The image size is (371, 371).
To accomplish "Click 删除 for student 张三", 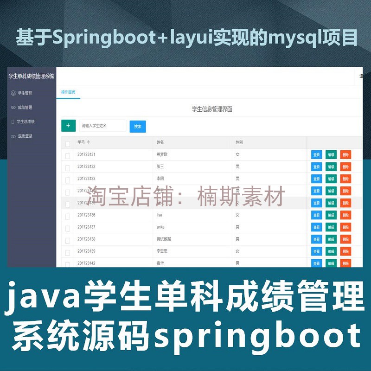I will (x=345, y=167).
